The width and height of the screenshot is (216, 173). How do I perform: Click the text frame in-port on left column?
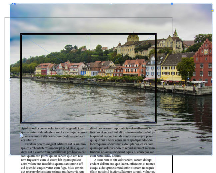[x=21, y=135]
